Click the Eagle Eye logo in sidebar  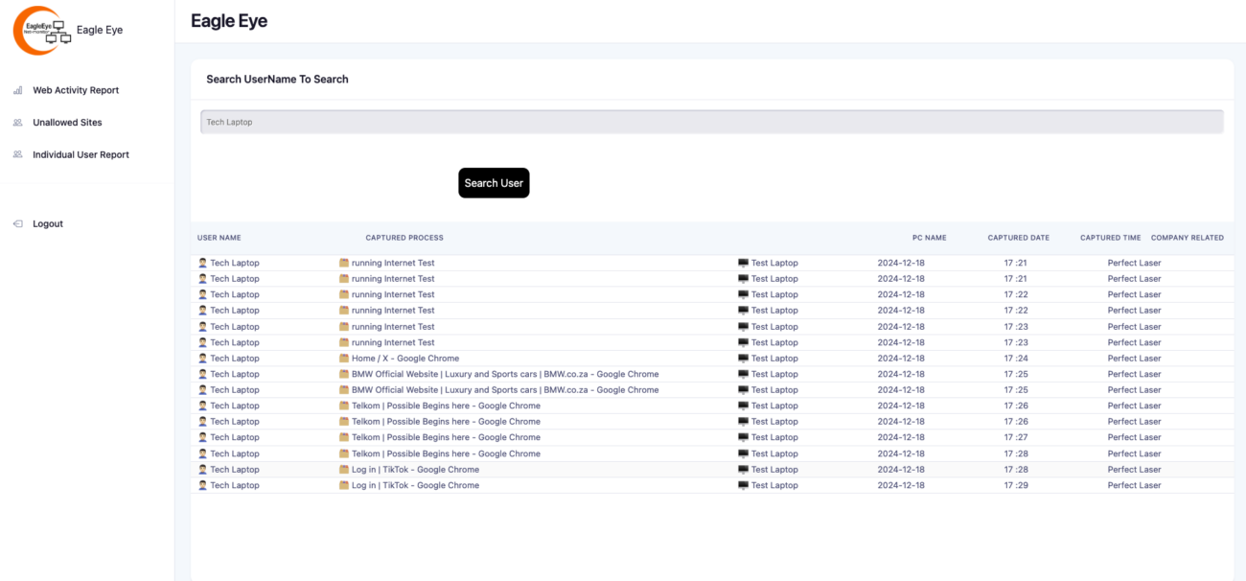point(42,30)
